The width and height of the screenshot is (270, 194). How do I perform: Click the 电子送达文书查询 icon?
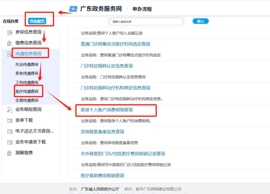10,131
